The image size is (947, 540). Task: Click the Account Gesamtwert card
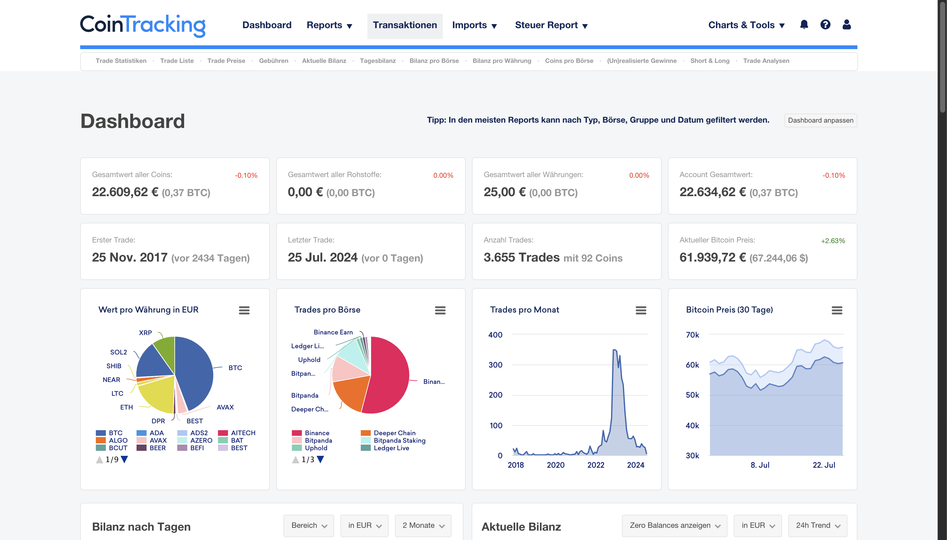762,186
